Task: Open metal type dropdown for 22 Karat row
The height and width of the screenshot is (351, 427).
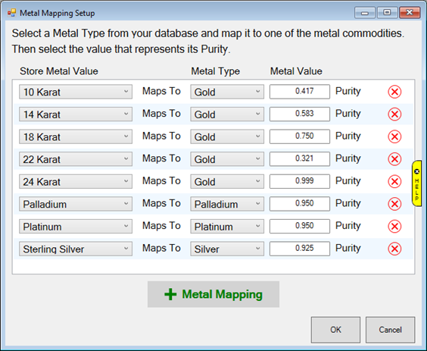Action: coord(227,159)
